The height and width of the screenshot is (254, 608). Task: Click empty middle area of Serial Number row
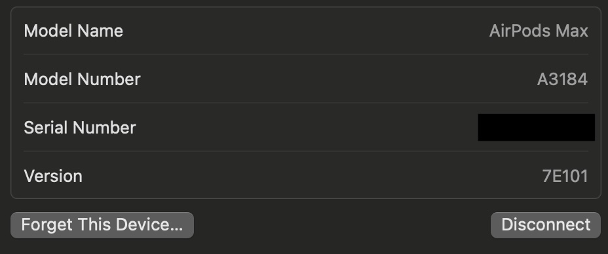point(307,128)
